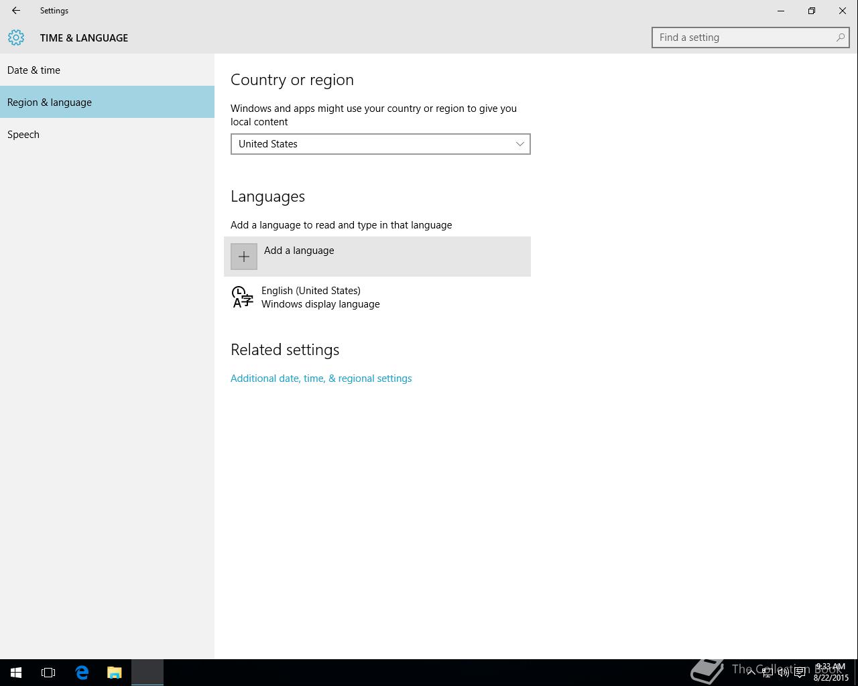
Task: Click the Time & Language gear icon
Action: tap(16, 38)
